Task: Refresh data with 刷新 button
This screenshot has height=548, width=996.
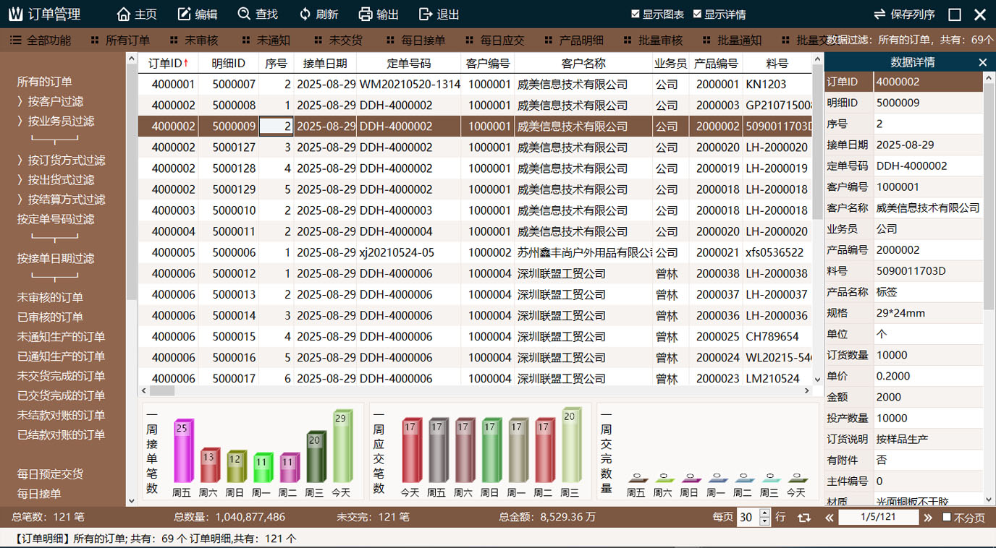Action: coord(305,14)
